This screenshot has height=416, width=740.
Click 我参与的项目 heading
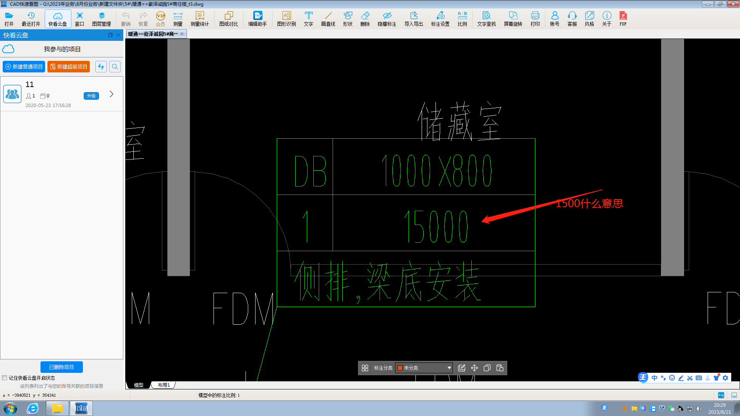click(x=62, y=49)
